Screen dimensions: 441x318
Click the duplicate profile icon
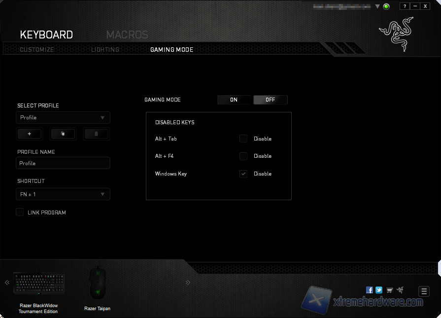63,134
